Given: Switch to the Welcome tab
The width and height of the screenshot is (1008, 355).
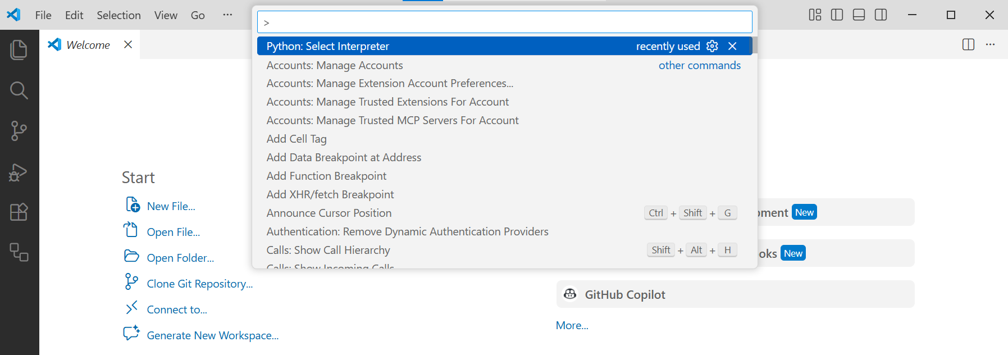Looking at the screenshot, I should tap(88, 45).
